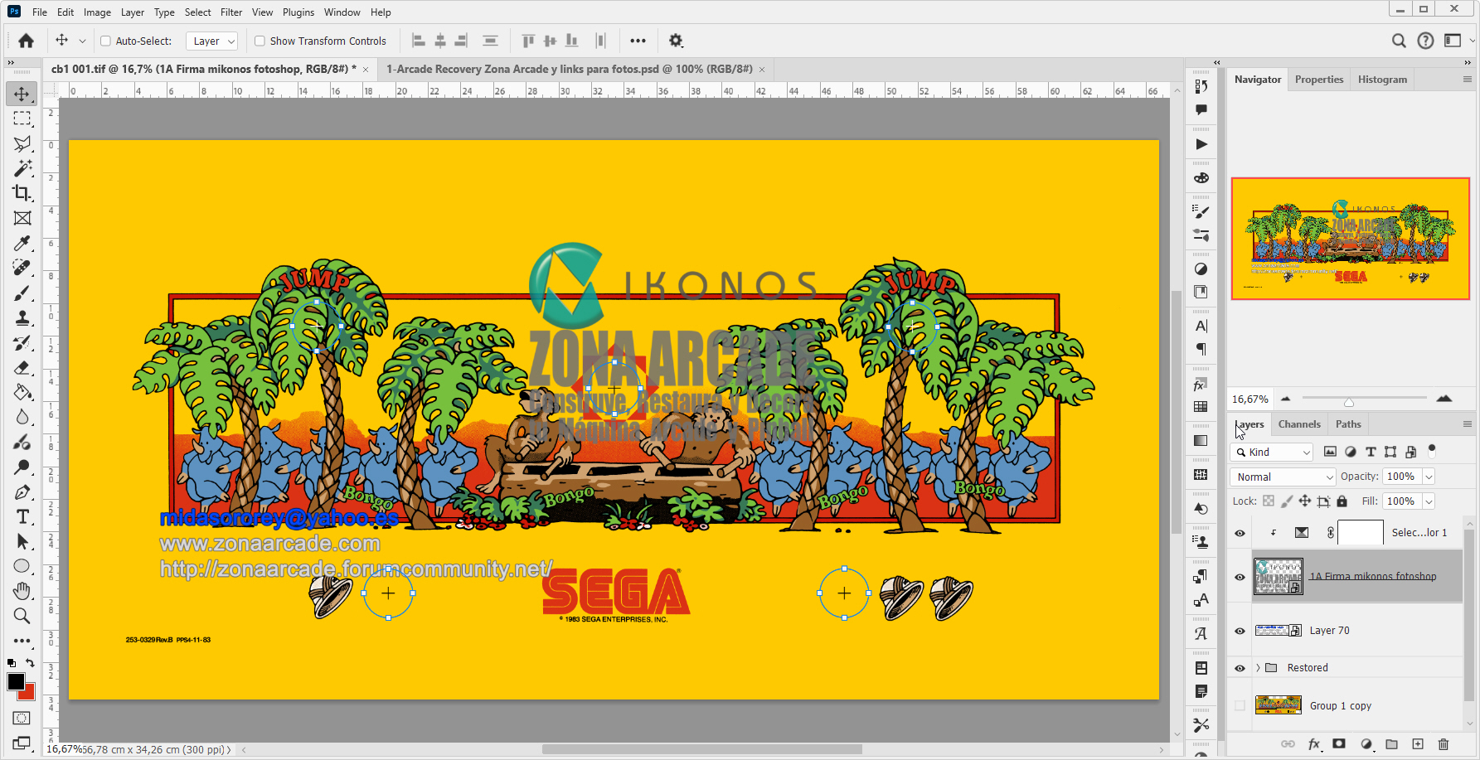Select the Polygonal Lasso tool
Viewport: 1480px width, 760px height.
pyautogui.click(x=22, y=143)
